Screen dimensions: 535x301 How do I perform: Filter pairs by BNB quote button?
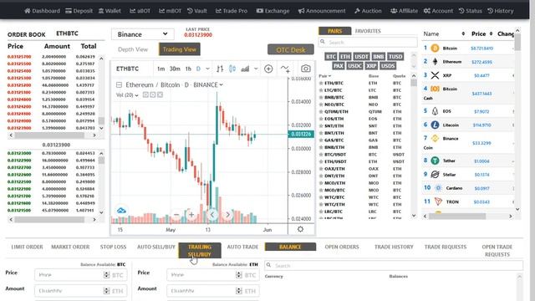(x=378, y=56)
